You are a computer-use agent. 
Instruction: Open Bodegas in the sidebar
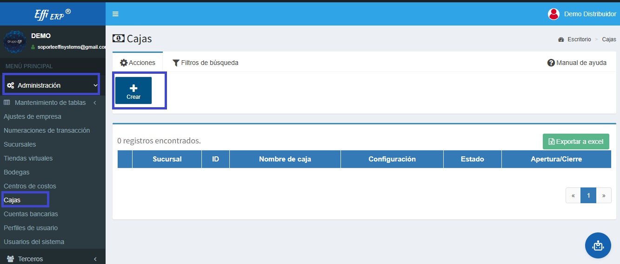[16, 172]
